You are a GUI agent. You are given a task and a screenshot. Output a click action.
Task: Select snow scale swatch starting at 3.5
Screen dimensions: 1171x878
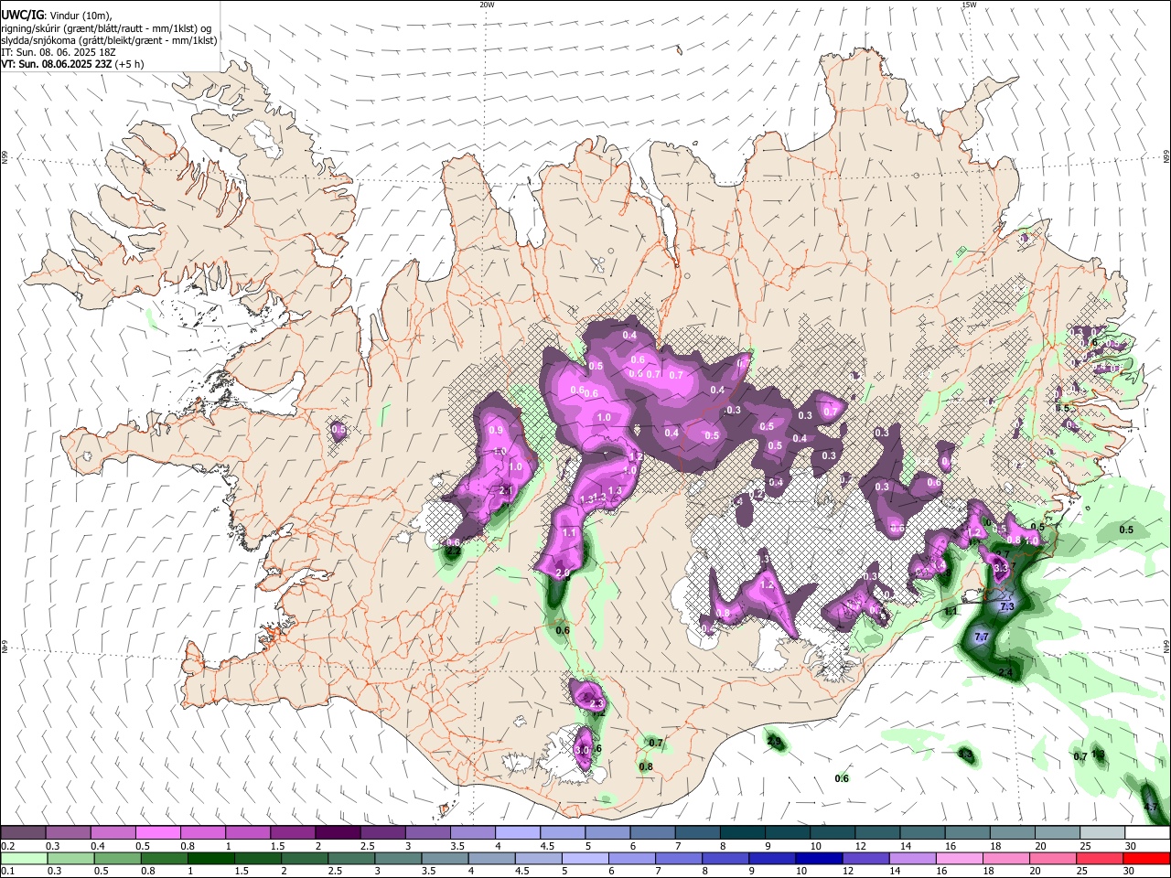coord(472,833)
